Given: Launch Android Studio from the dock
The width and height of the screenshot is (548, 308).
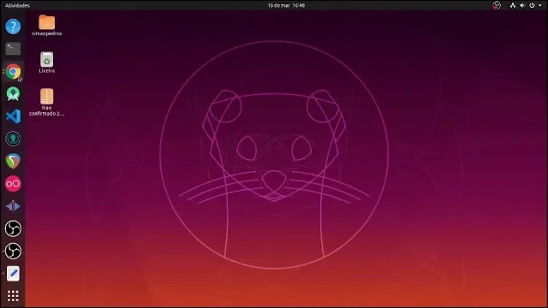Looking at the screenshot, I should (13, 94).
